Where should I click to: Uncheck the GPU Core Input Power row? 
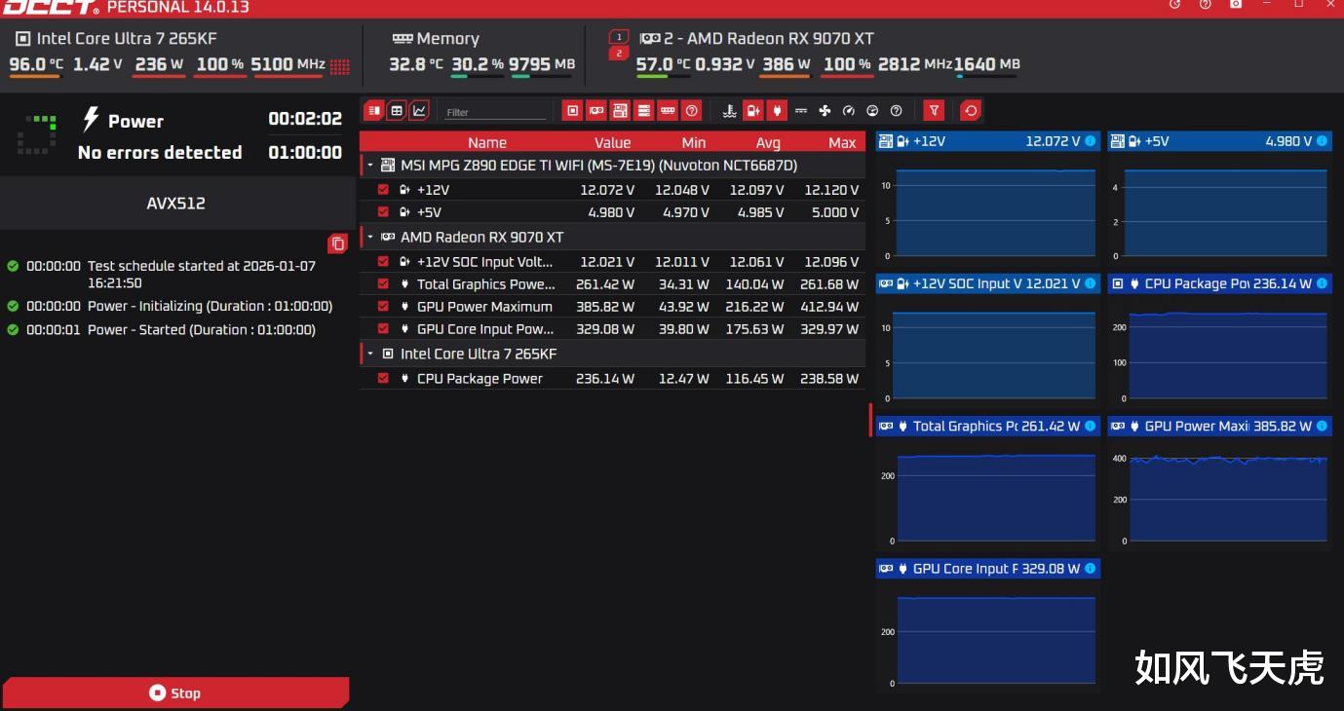383,328
